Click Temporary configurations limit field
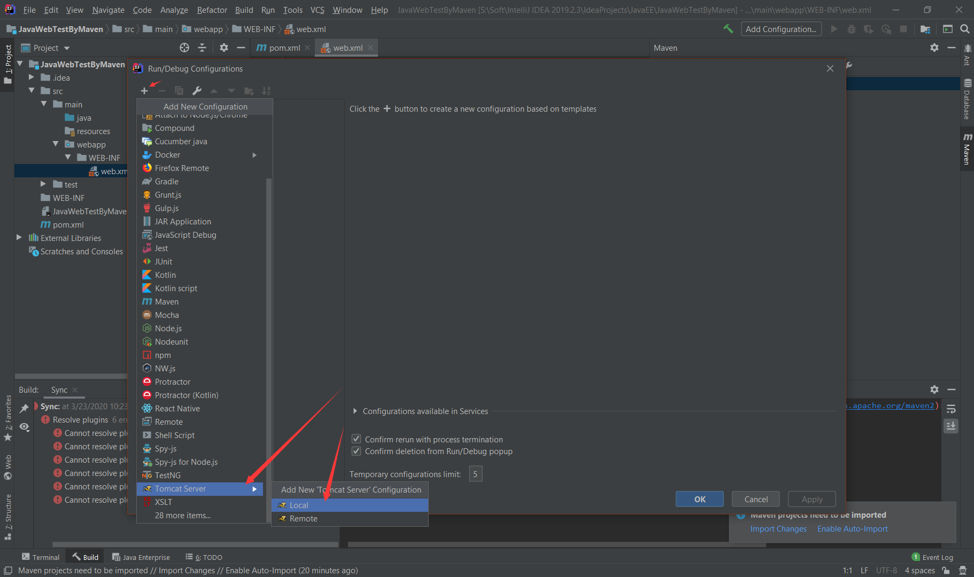The width and height of the screenshot is (974, 577). pyautogui.click(x=475, y=474)
